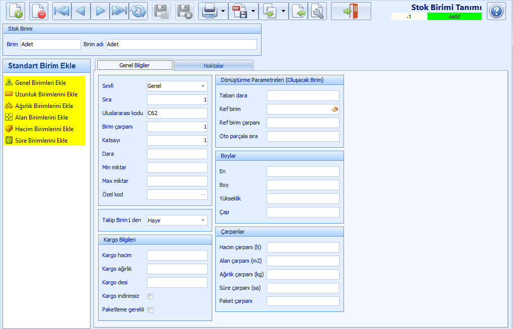Click the Birim çarpanı field
Image resolution: width=513 pixels, height=329 pixels.
[x=177, y=127]
